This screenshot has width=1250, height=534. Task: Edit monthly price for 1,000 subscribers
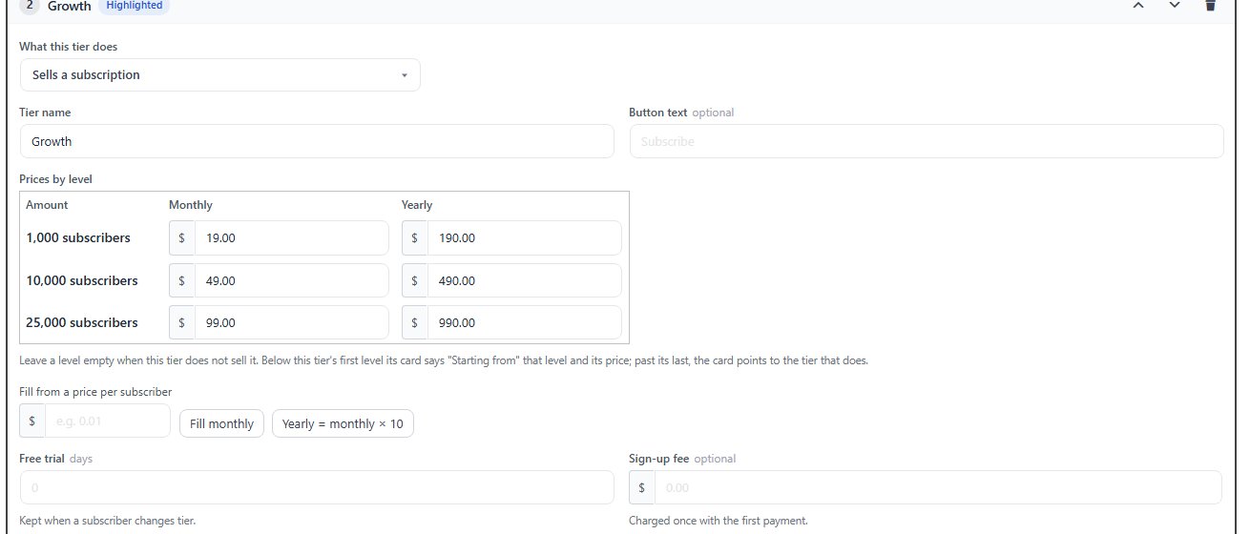[x=292, y=238]
